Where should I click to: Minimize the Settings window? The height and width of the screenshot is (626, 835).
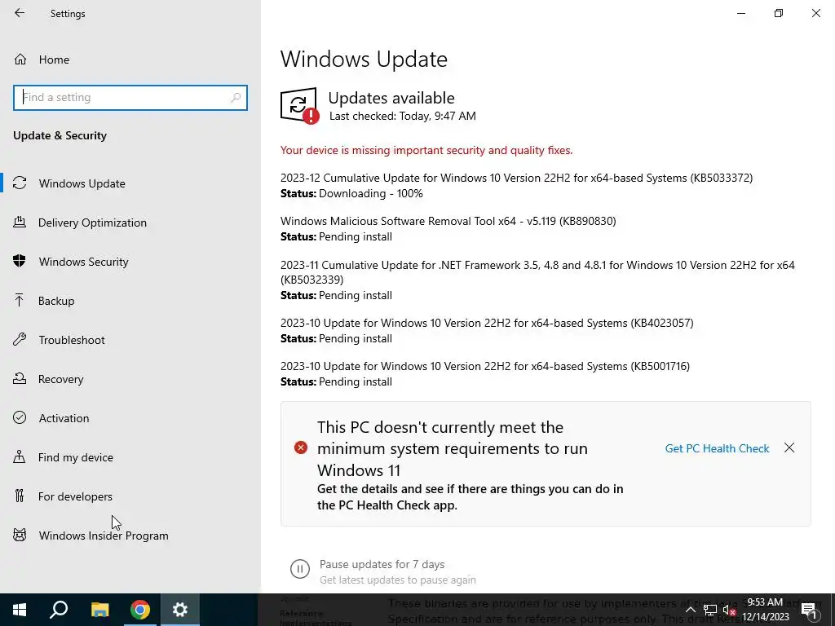point(740,13)
